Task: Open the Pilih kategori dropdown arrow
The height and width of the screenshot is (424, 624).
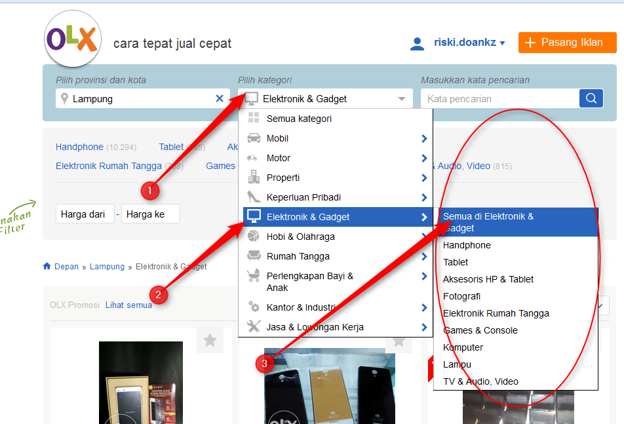Action: pyautogui.click(x=402, y=99)
